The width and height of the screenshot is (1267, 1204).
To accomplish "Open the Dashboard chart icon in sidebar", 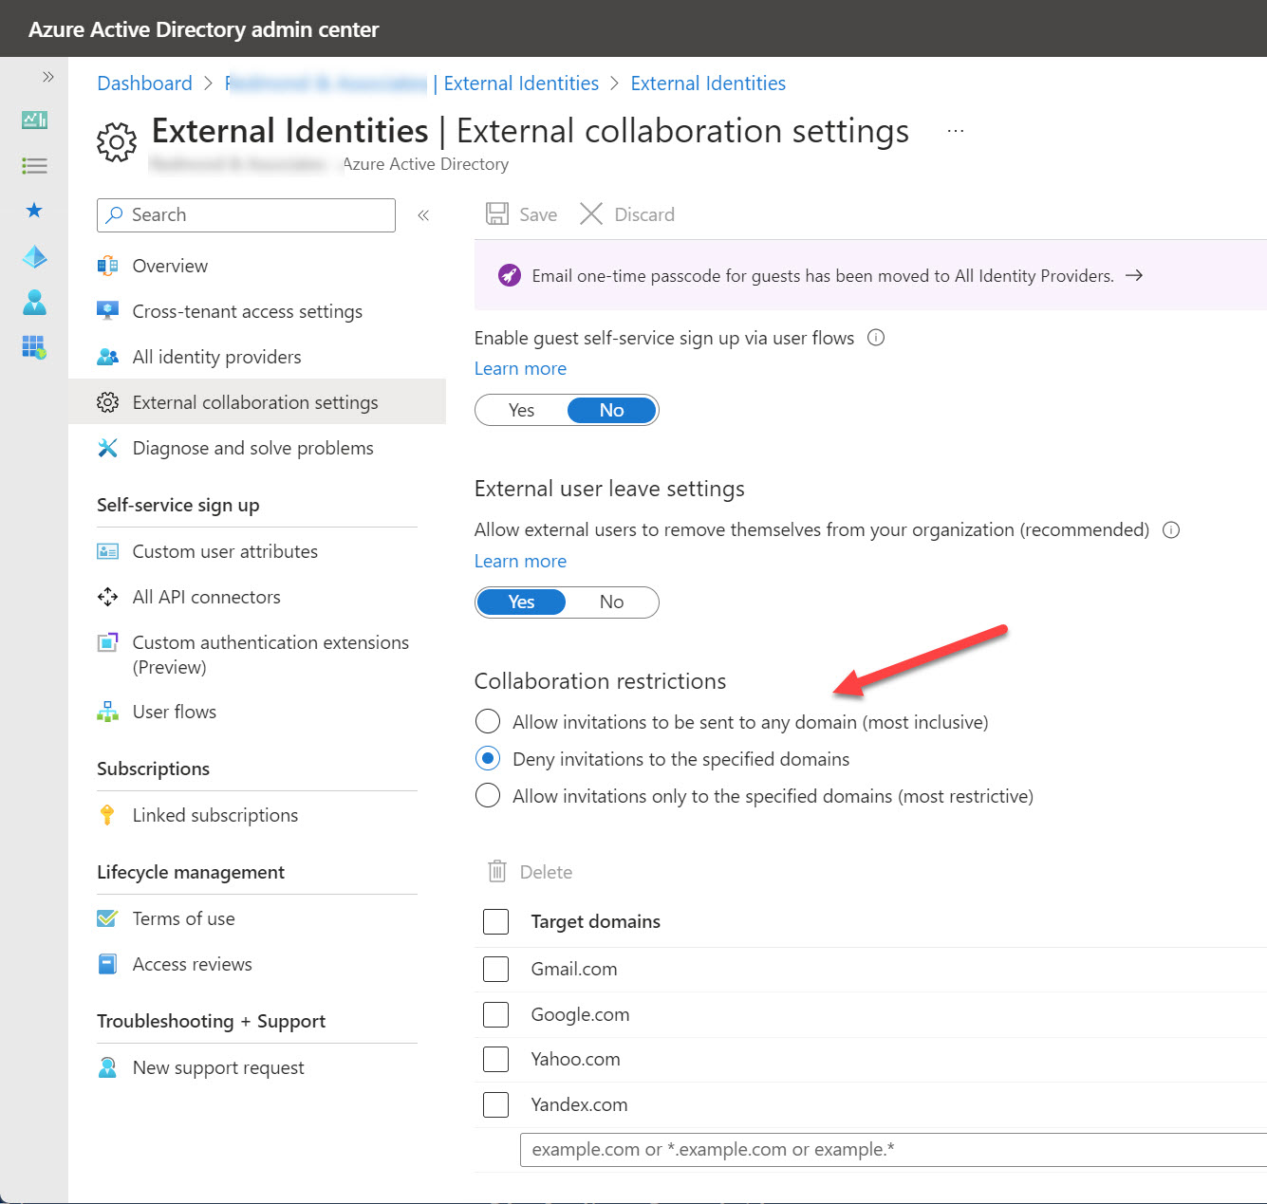I will click(34, 120).
